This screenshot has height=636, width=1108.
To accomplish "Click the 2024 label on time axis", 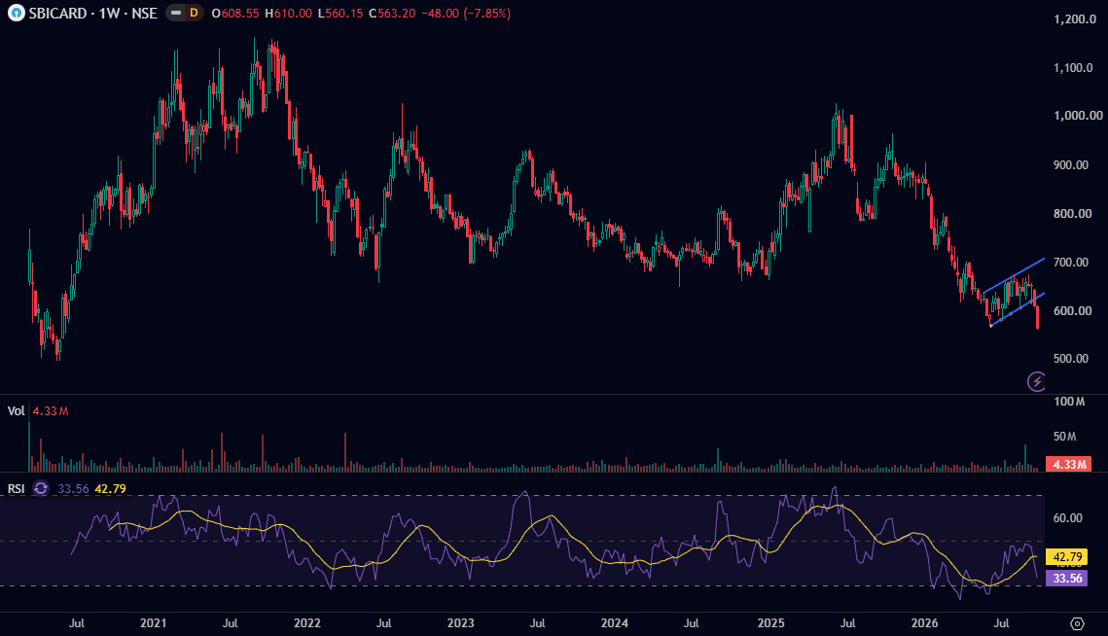I will tap(615, 623).
